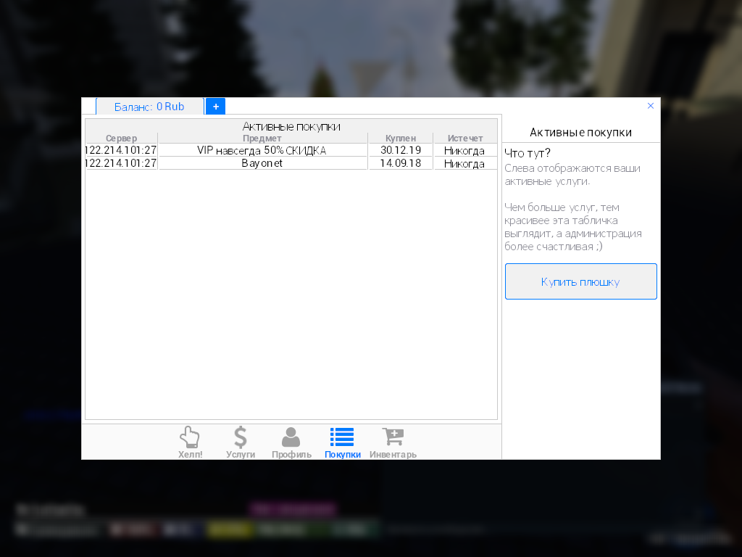This screenshot has width=742, height=557.
Task: Click server address in Bayonet row
Action: pyautogui.click(x=121, y=163)
